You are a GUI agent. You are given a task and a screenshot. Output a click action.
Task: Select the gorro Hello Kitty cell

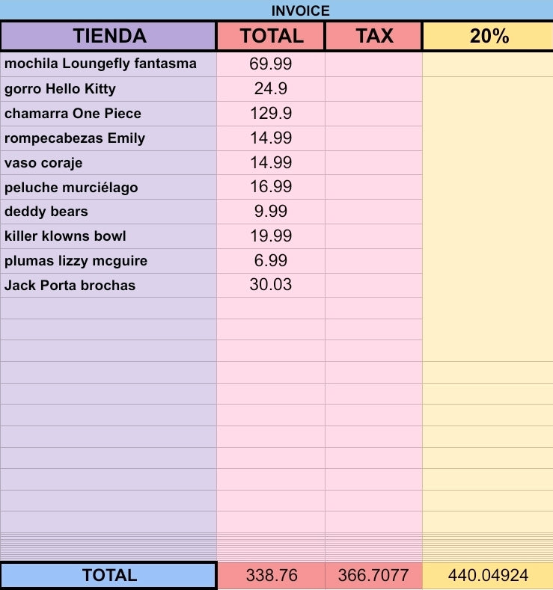[109, 89]
